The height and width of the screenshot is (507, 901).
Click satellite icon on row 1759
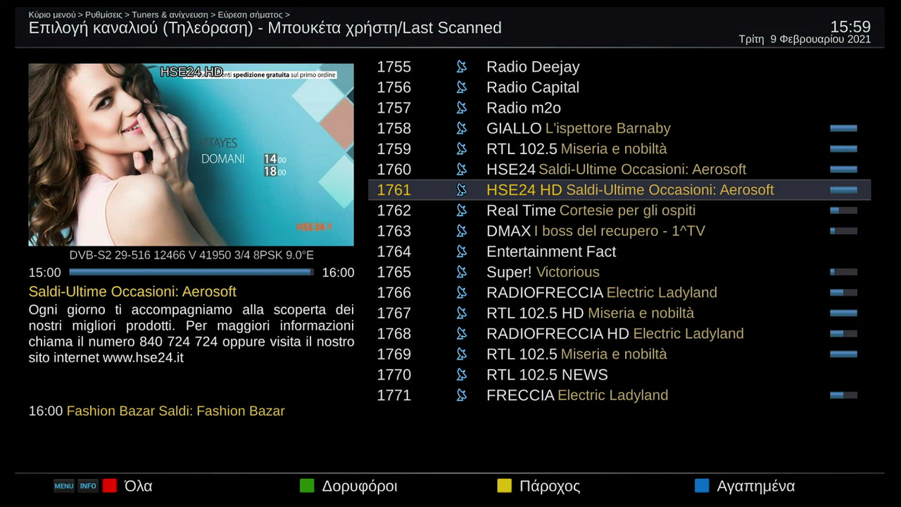pos(462,149)
